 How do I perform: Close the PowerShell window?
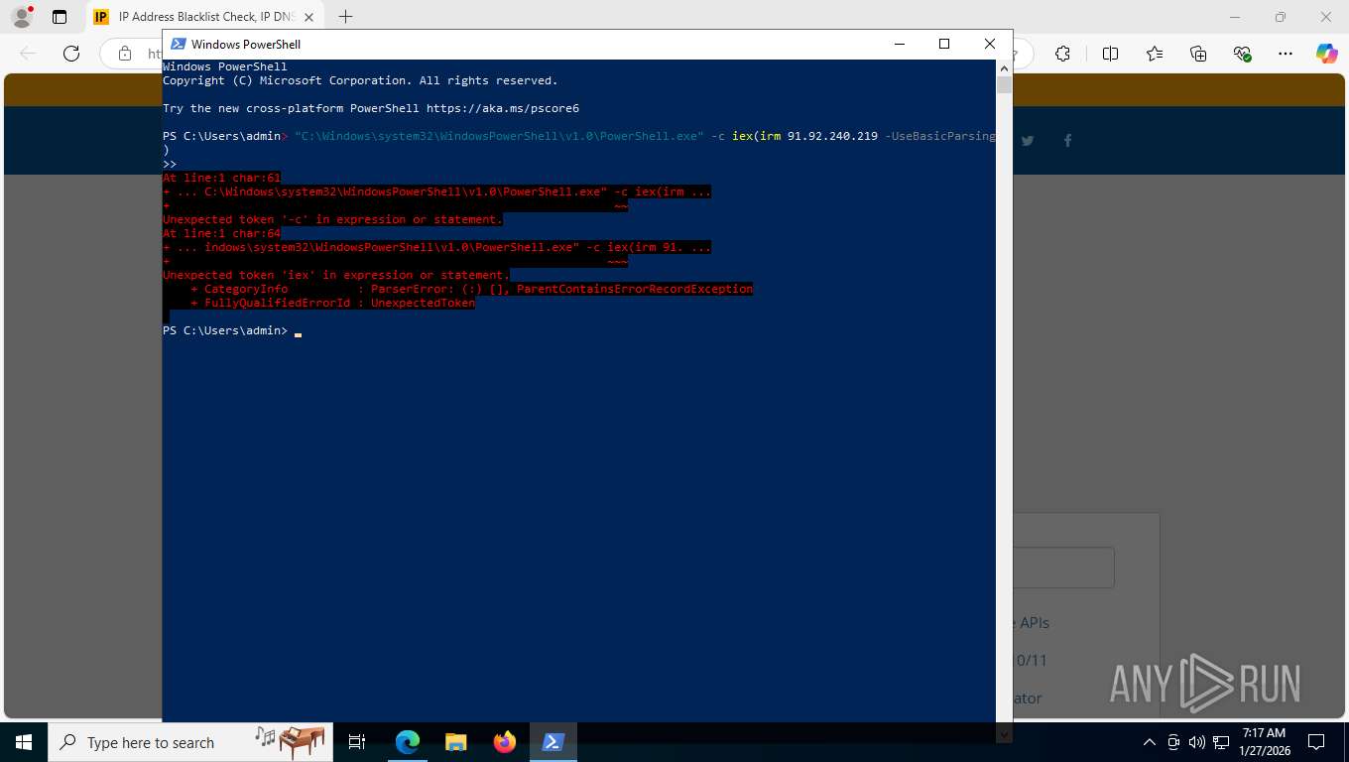(990, 44)
